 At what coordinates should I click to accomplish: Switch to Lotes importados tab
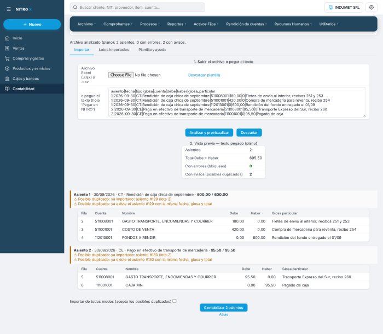[x=114, y=50]
